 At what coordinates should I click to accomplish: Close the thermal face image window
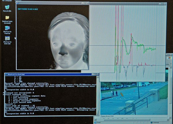[87, 3]
